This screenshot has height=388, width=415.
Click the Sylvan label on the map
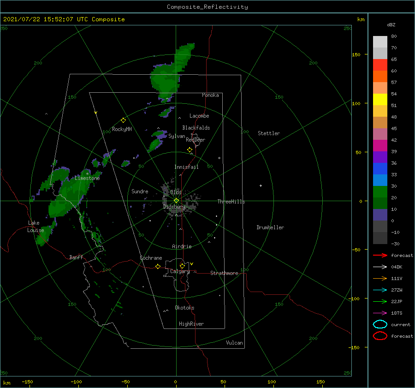177,136
